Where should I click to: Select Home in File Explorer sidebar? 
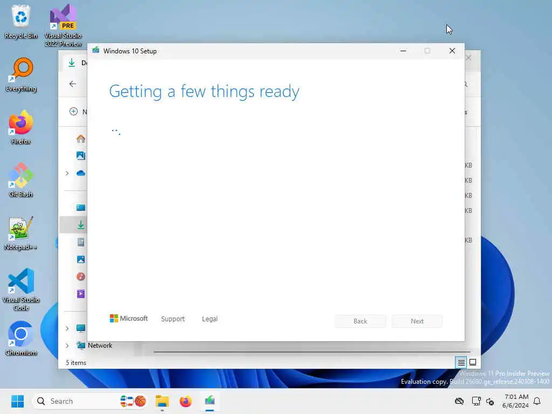click(81, 139)
